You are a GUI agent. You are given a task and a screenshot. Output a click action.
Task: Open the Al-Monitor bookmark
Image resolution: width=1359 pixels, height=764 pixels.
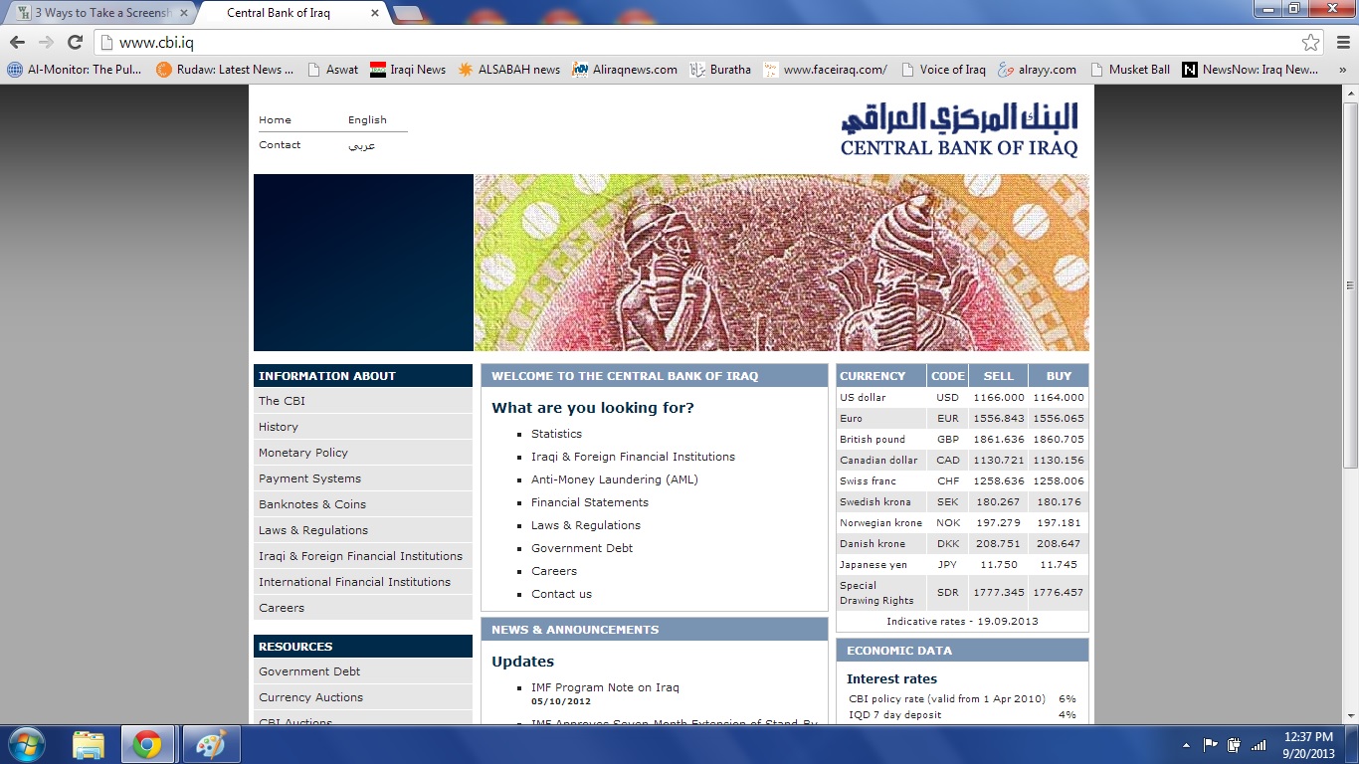click(x=75, y=70)
